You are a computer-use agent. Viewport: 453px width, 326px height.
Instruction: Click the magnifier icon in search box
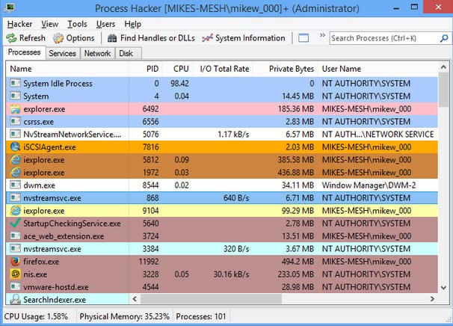click(x=444, y=38)
